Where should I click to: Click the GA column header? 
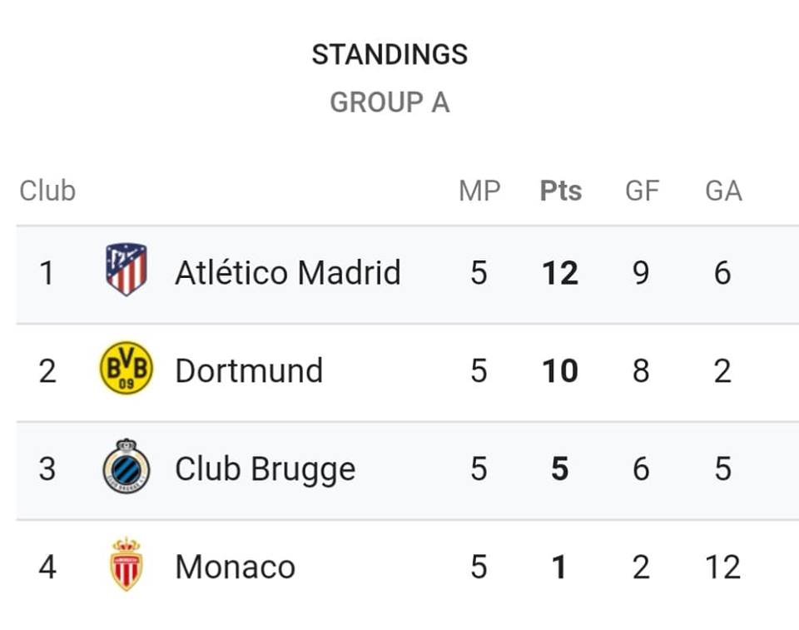pyautogui.click(x=723, y=191)
